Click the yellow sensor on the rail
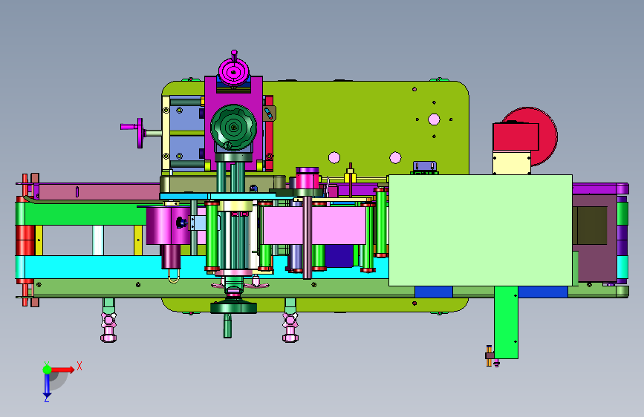Image resolution: width=644 pixels, height=417 pixels. click(350, 176)
